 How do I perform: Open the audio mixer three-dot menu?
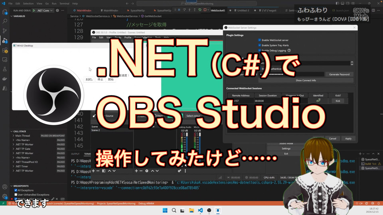click(185, 171)
